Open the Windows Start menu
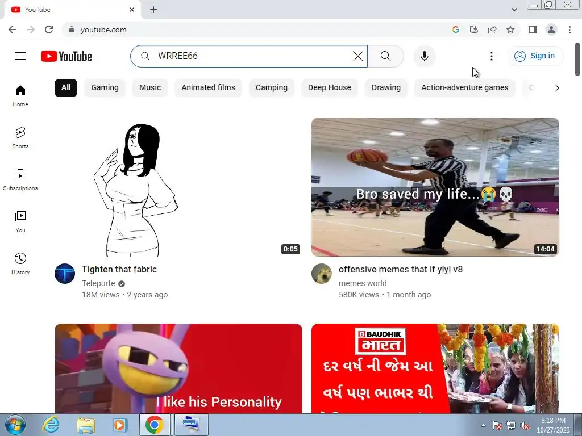 [x=15, y=425]
